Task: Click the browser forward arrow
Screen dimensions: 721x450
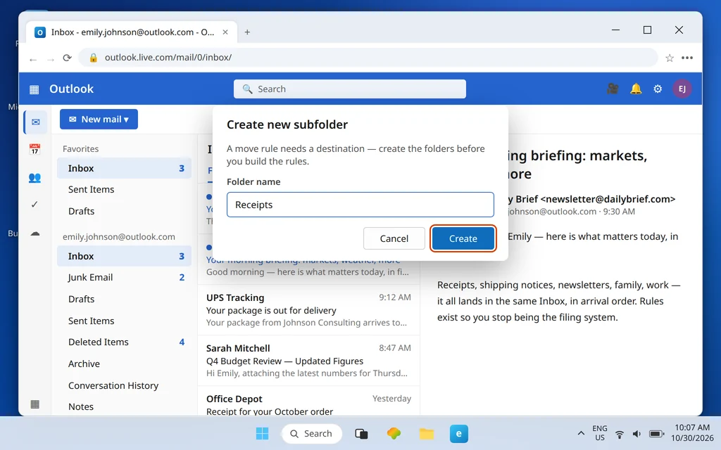Action: coord(51,58)
